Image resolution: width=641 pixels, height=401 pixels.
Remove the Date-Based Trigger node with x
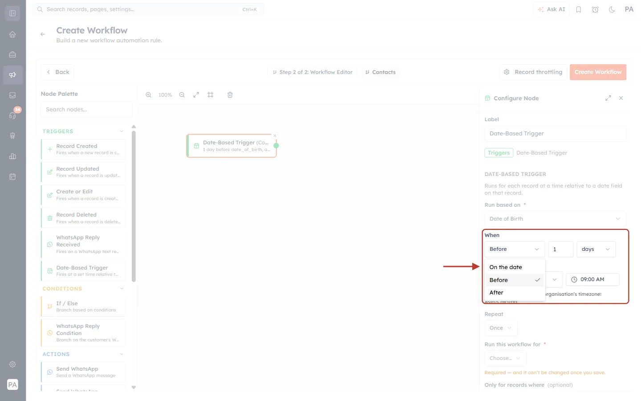coord(275,136)
